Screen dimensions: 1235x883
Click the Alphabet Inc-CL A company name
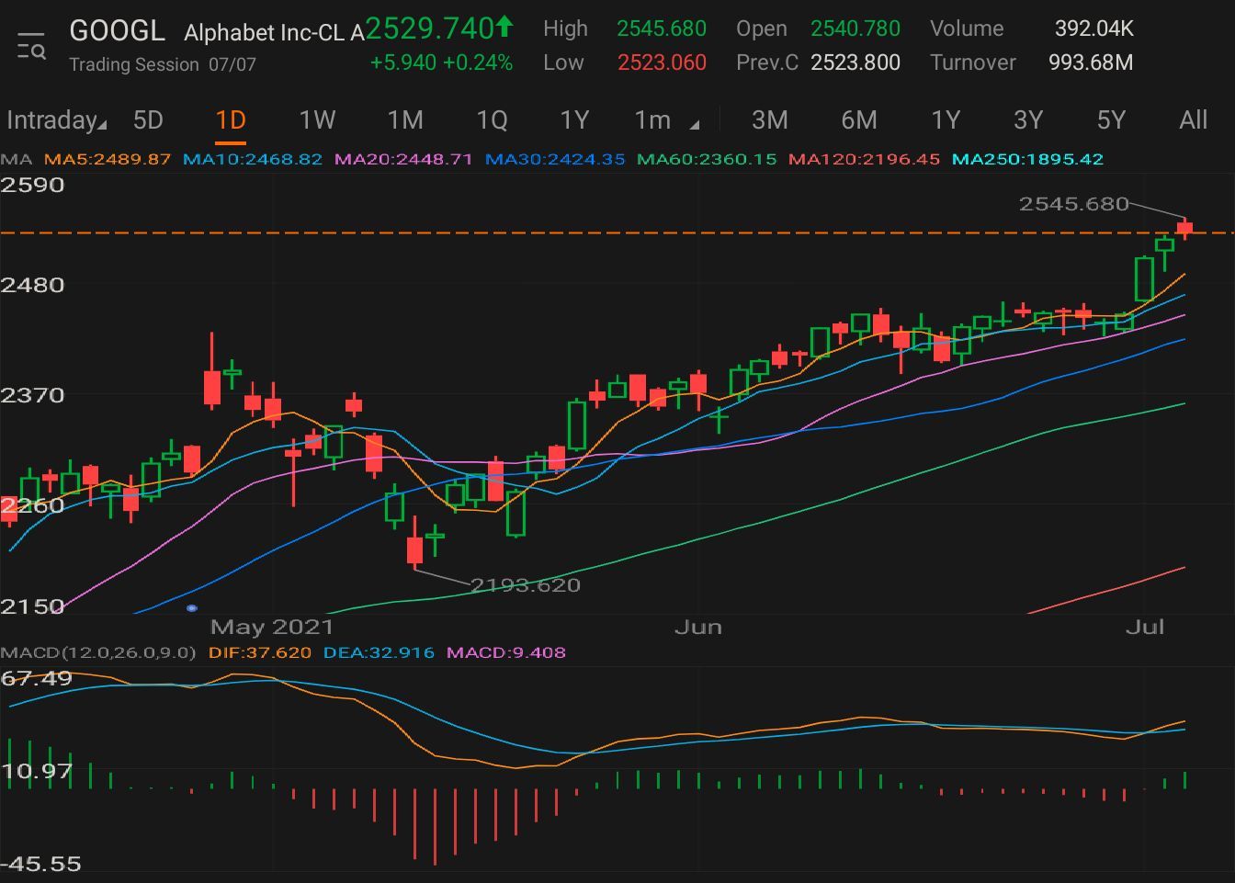tap(274, 33)
